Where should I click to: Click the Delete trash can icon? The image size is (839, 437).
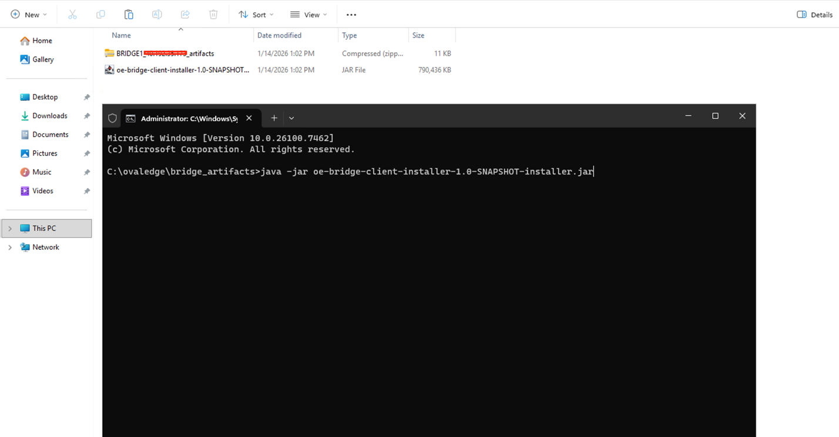pos(213,15)
